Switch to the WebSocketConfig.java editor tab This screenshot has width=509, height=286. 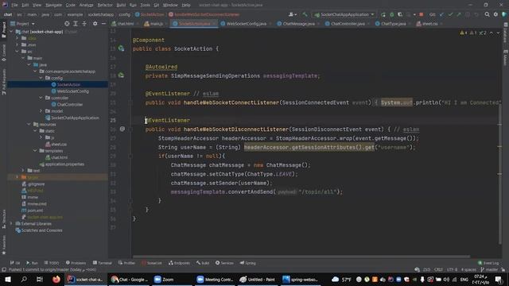(246, 24)
